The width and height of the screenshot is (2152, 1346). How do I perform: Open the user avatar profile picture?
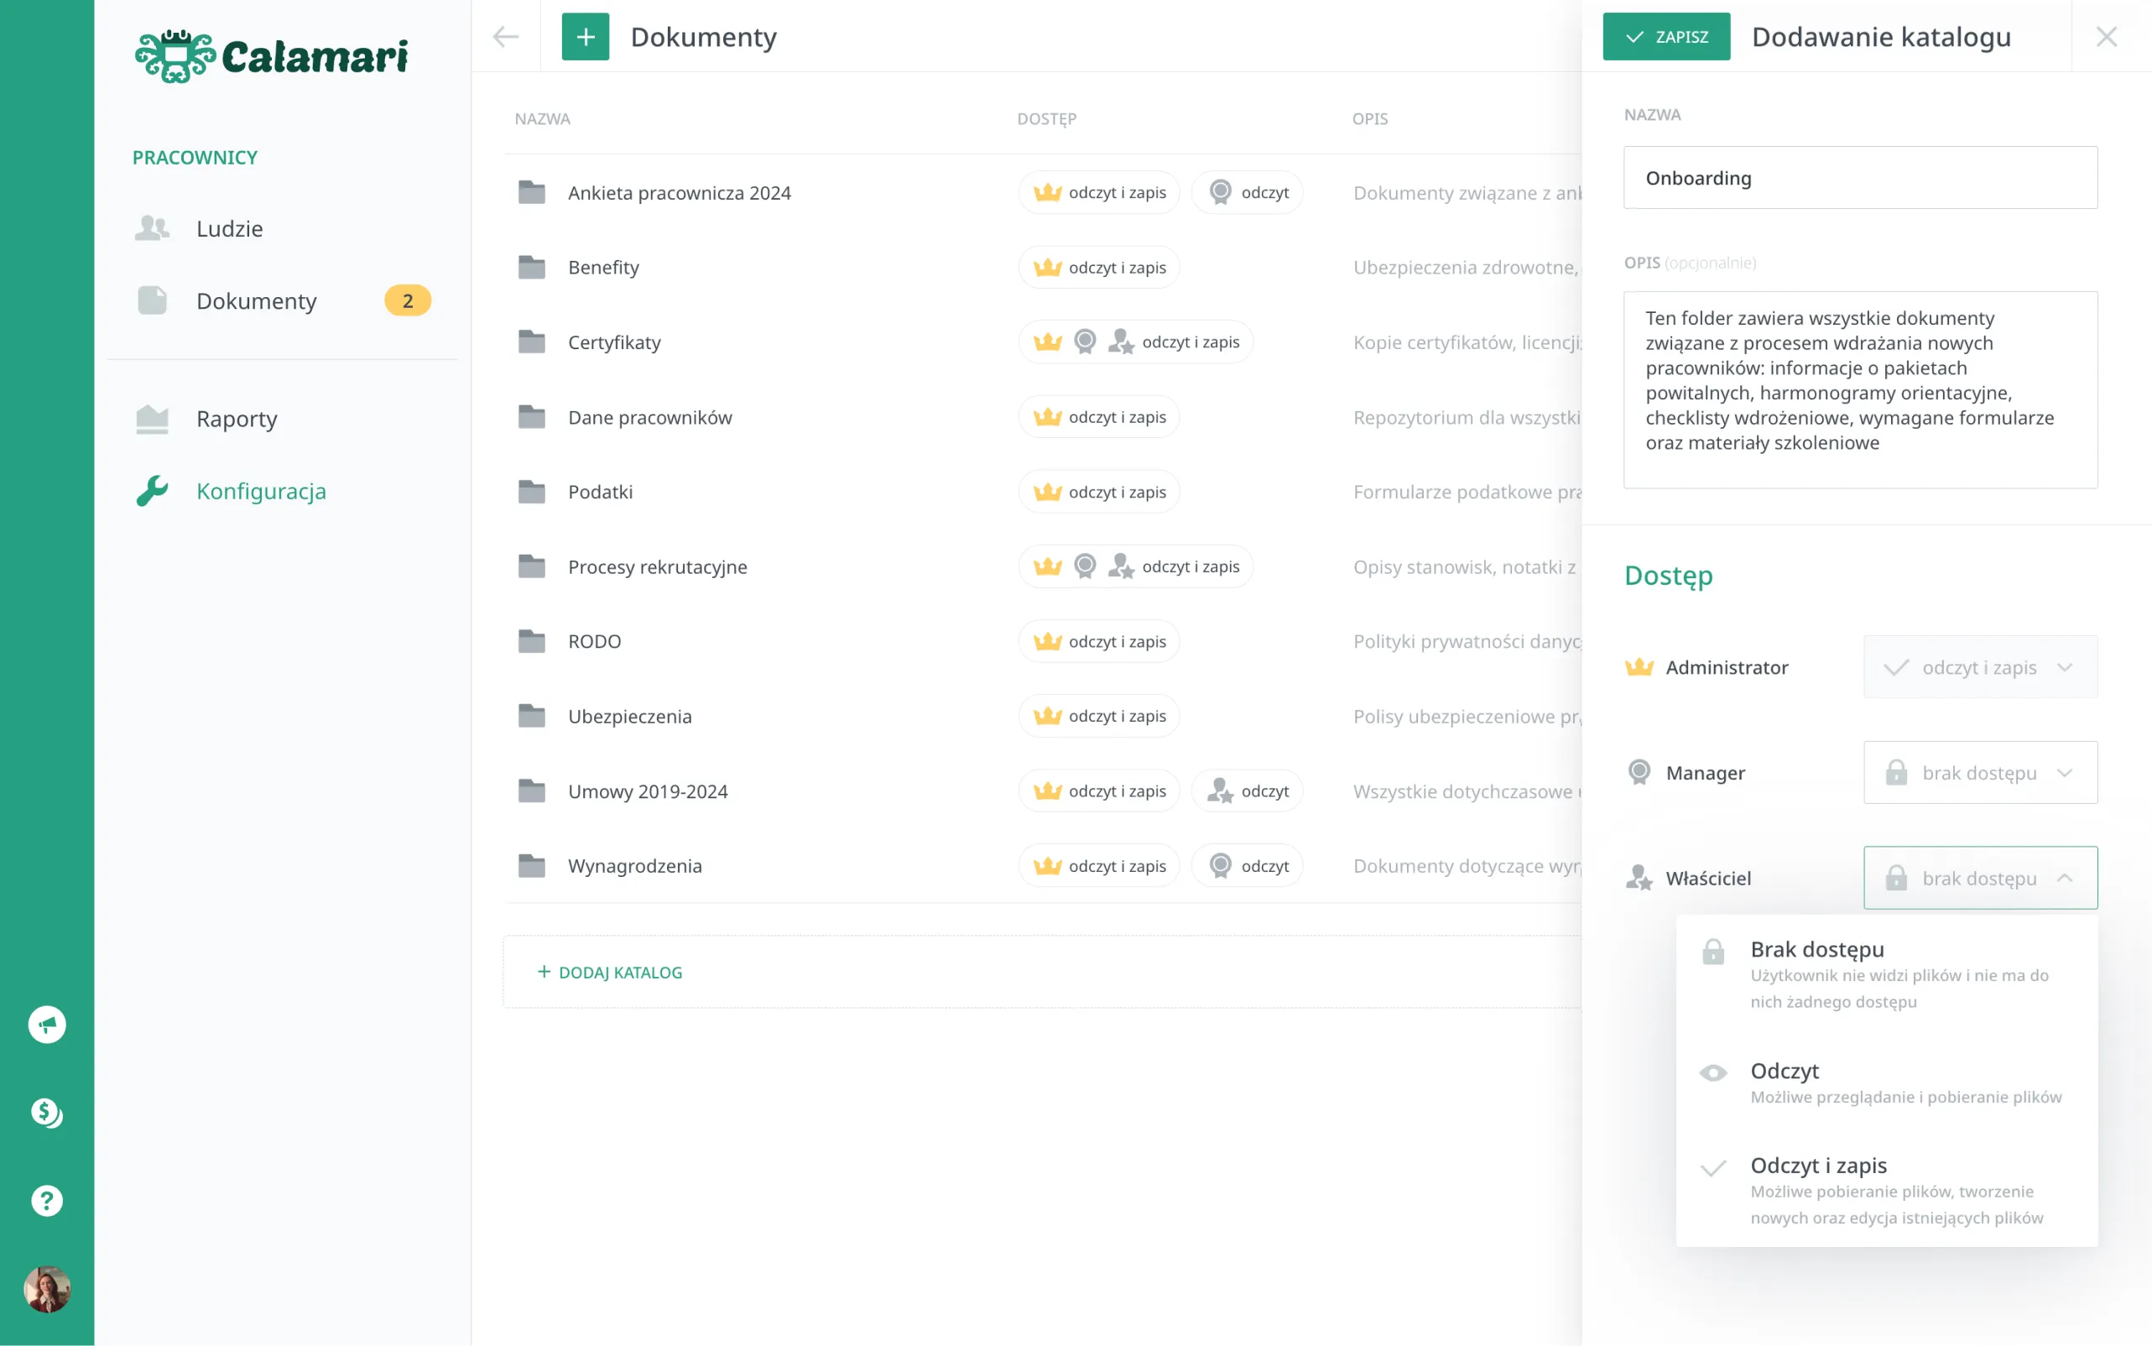47,1289
